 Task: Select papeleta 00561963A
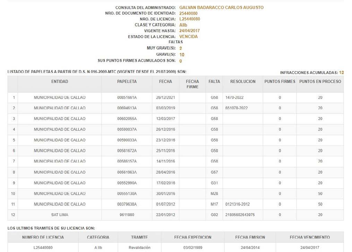pos(127,172)
